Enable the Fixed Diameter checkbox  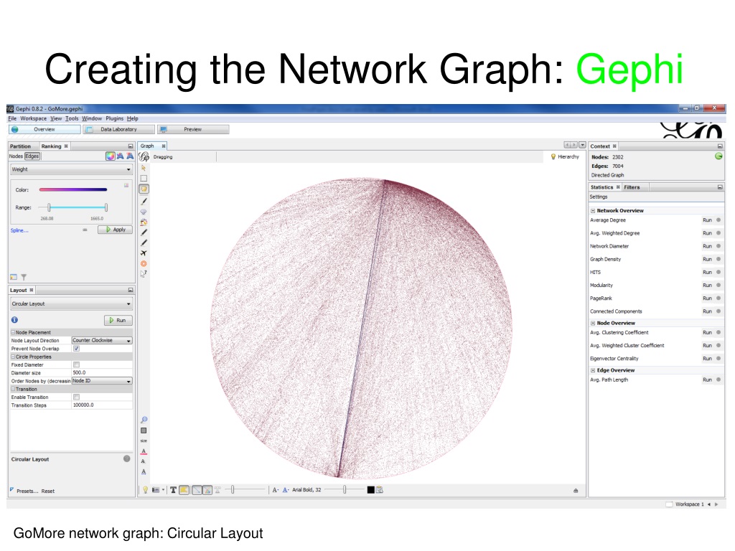(x=76, y=364)
